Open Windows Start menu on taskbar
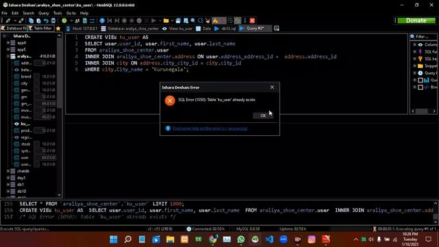This screenshot has width=439, height=247. point(114,239)
